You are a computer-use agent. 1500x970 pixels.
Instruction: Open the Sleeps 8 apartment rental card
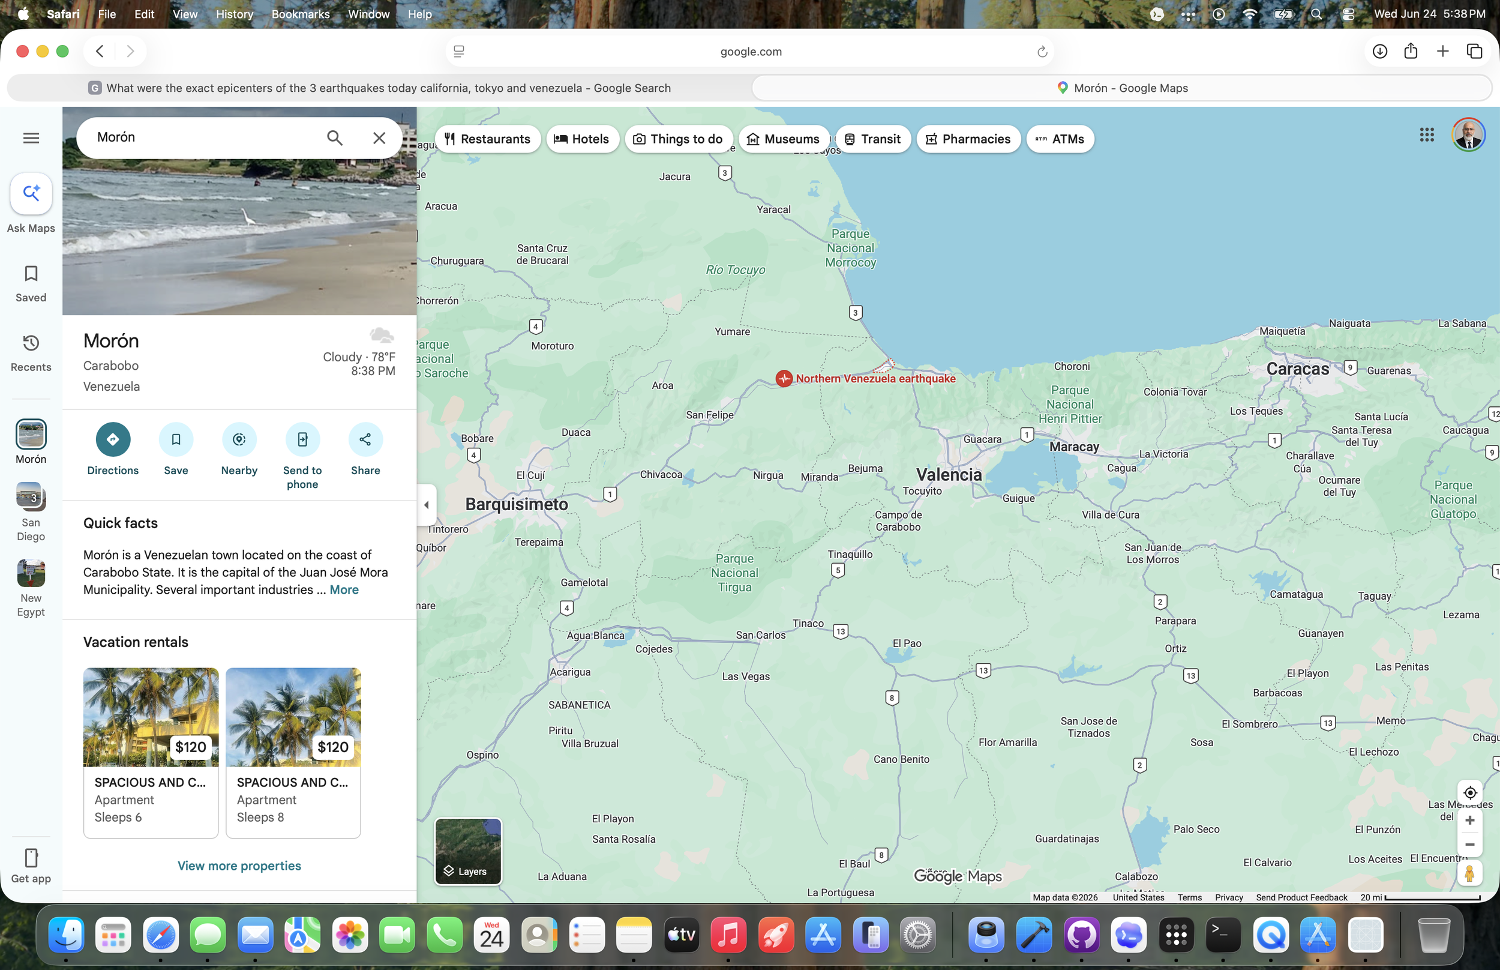click(x=293, y=753)
